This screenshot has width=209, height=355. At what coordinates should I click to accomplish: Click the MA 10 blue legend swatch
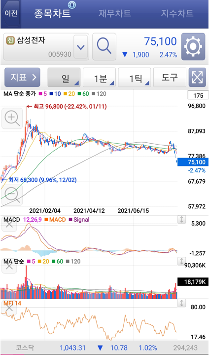click(51, 94)
